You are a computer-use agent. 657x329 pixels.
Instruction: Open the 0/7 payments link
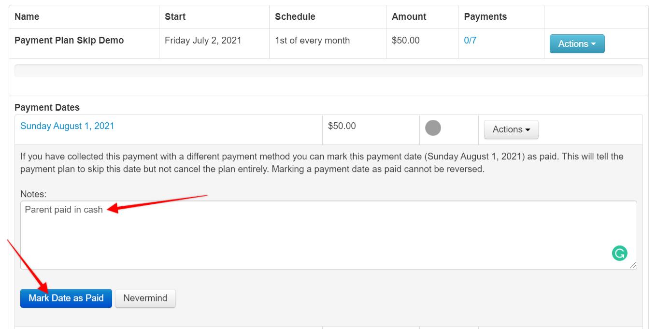tap(470, 41)
